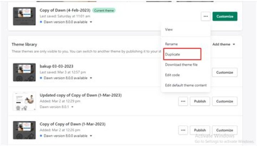Click Added: Mar 2 at 12:29 pm text
Viewport: 257px width, 146px height.
pyautogui.click(x=60, y=101)
